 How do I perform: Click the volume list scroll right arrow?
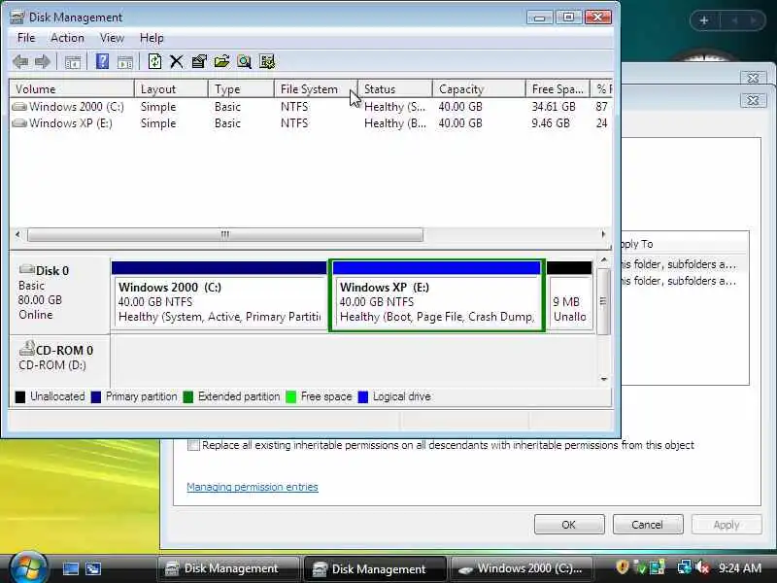603,234
